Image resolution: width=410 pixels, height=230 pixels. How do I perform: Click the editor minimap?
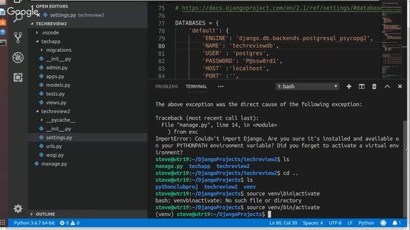[x=391, y=39]
